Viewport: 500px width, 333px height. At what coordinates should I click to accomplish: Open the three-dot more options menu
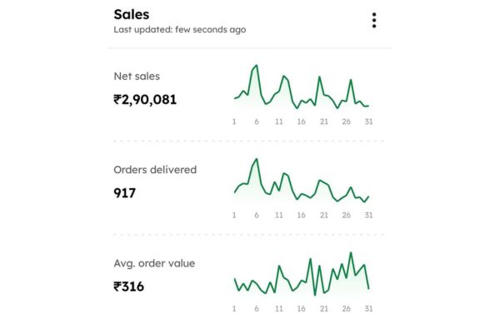[374, 20]
